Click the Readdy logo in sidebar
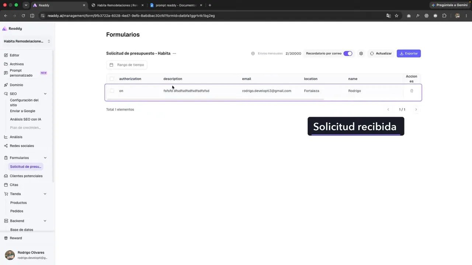The image size is (472, 265). 12,29
